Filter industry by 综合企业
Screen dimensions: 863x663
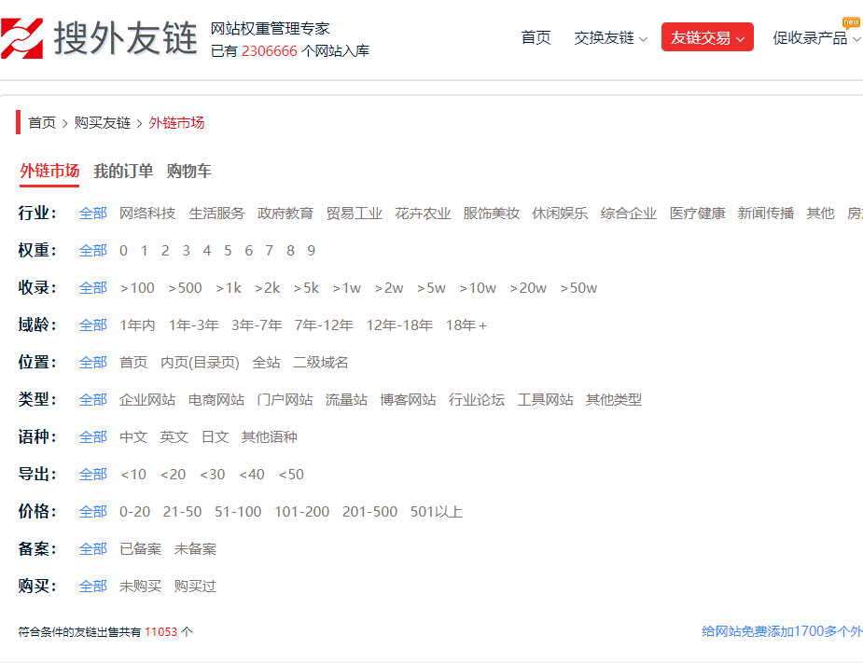(629, 213)
